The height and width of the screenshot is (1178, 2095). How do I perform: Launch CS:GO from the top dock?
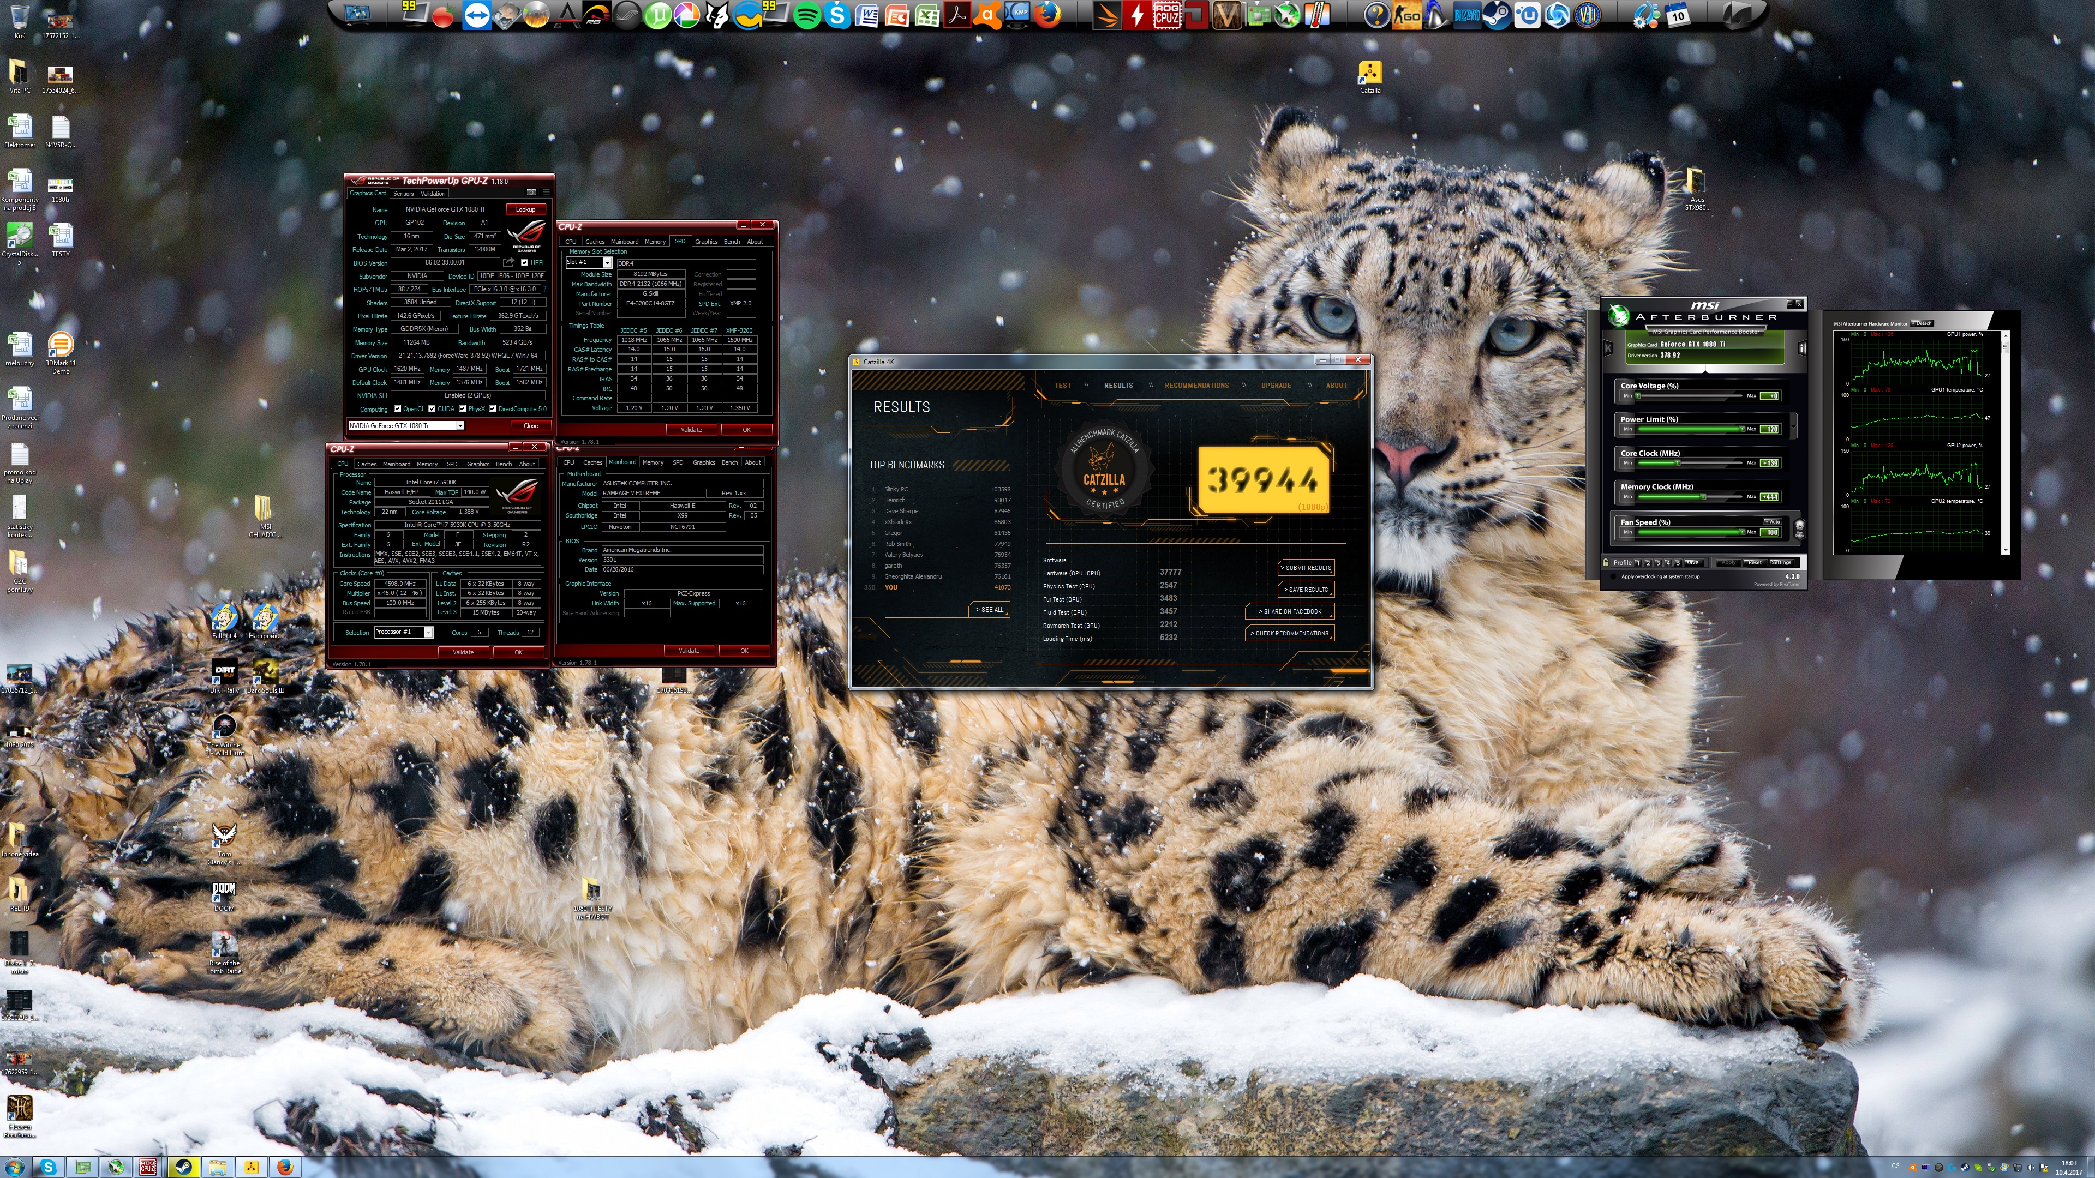tap(1406, 15)
